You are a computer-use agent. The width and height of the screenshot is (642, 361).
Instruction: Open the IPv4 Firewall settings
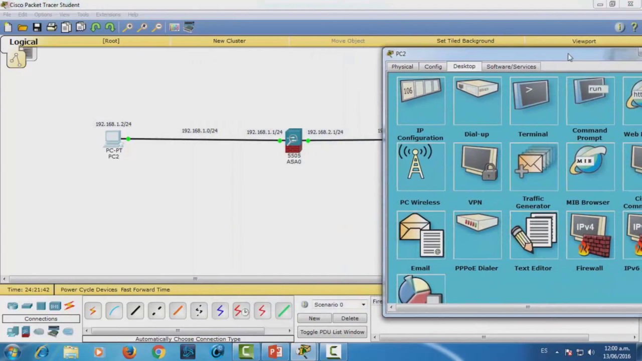tap(590, 235)
